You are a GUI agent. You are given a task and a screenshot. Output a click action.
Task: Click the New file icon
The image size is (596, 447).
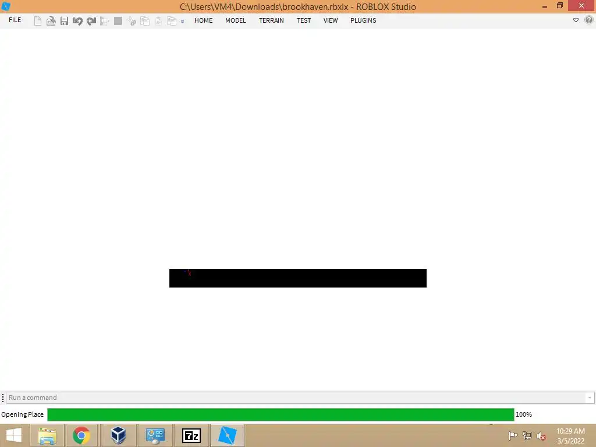38,21
